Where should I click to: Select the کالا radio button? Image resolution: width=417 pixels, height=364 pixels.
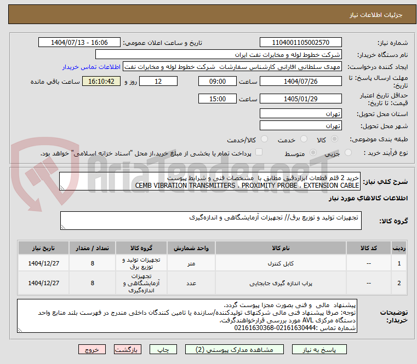click(x=335, y=139)
